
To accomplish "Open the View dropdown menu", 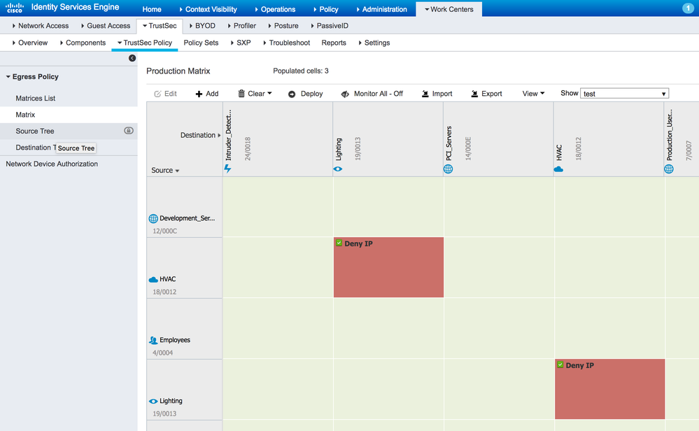I will [x=533, y=94].
